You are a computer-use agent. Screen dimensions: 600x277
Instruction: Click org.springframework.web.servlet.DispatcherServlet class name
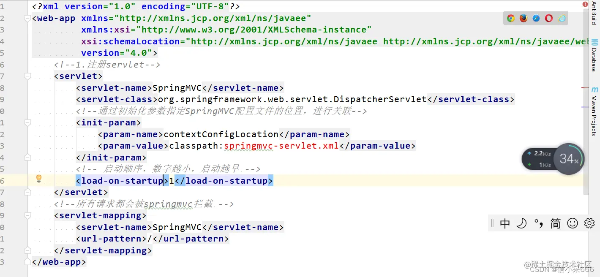(292, 99)
